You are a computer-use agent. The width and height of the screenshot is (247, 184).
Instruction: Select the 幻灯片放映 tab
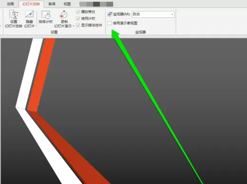[31, 4]
